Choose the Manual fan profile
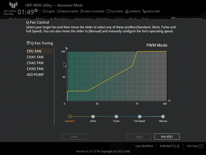The image size is (206, 155). pos(163,117)
